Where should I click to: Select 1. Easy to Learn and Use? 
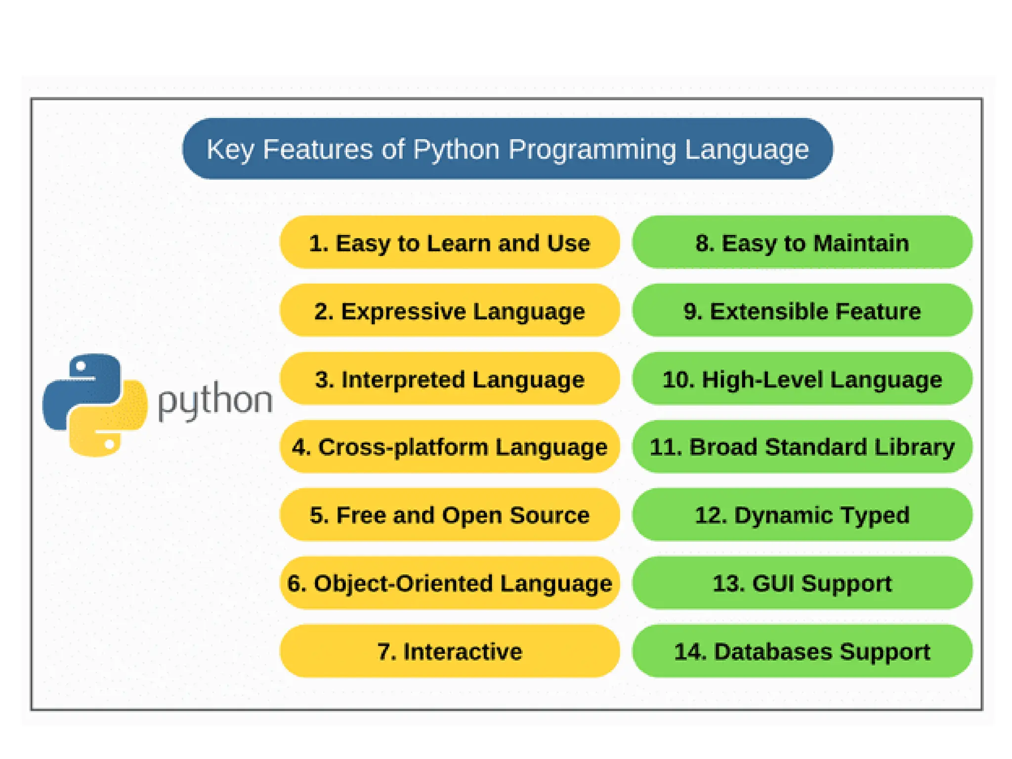[x=449, y=243]
